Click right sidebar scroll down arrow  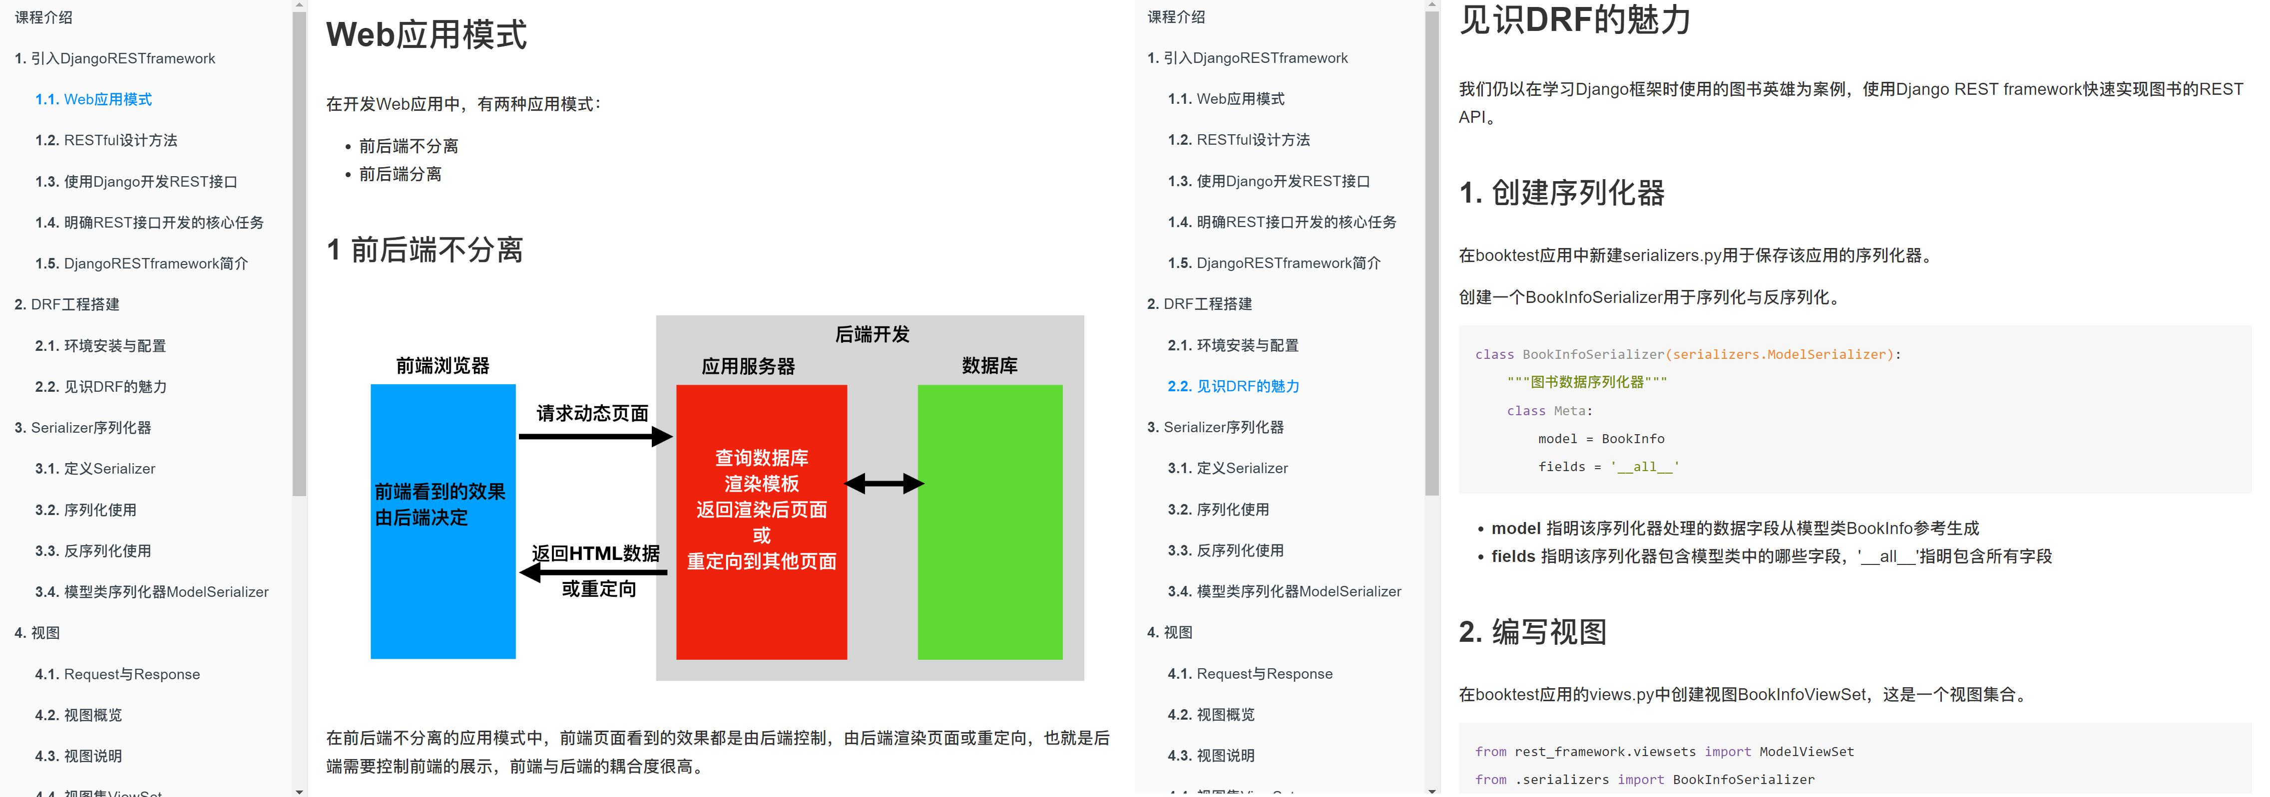click(1432, 791)
